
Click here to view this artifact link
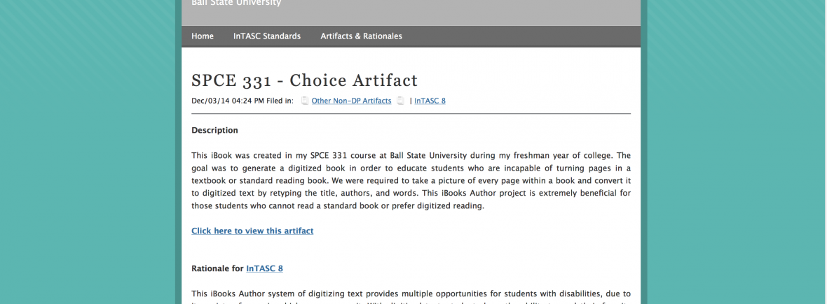[252, 231]
